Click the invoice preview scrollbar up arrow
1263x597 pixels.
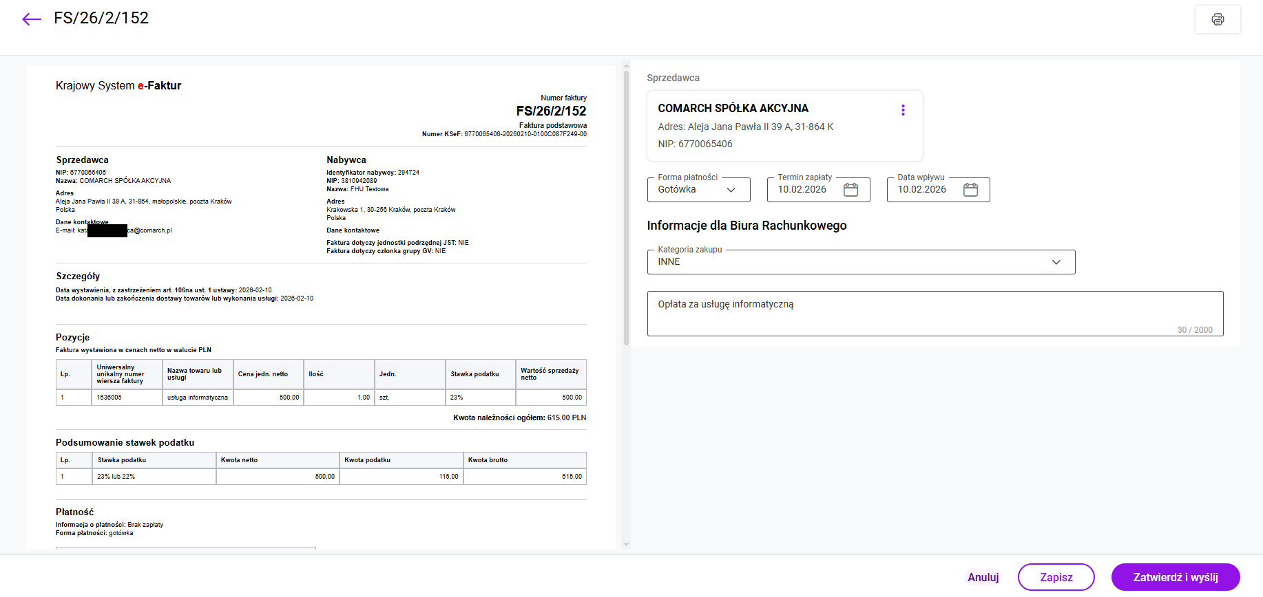click(x=626, y=66)
